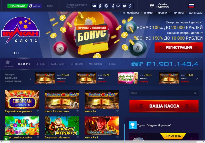Viewport: 205px width, 143px height.
Task: Open ТУРНИРЫ in the top menu
Action: click(x=178, y=13)
